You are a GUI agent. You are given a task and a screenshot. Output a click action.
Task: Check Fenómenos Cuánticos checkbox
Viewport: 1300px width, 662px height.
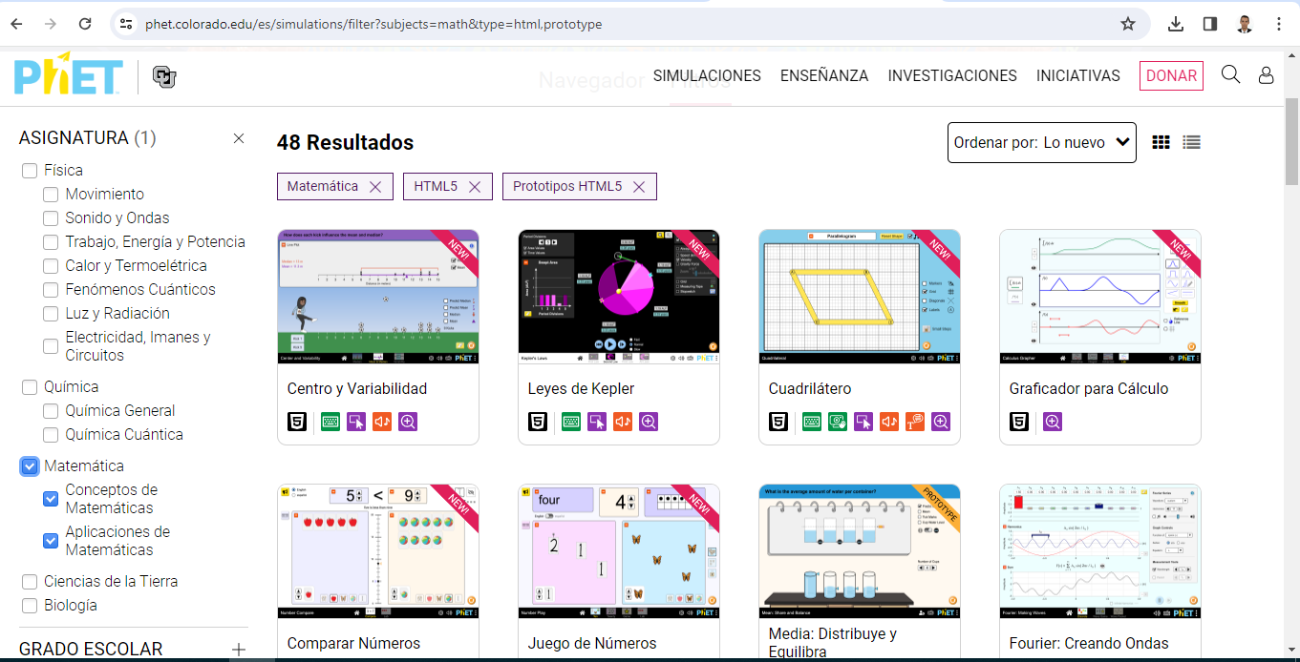pos(51,290)
